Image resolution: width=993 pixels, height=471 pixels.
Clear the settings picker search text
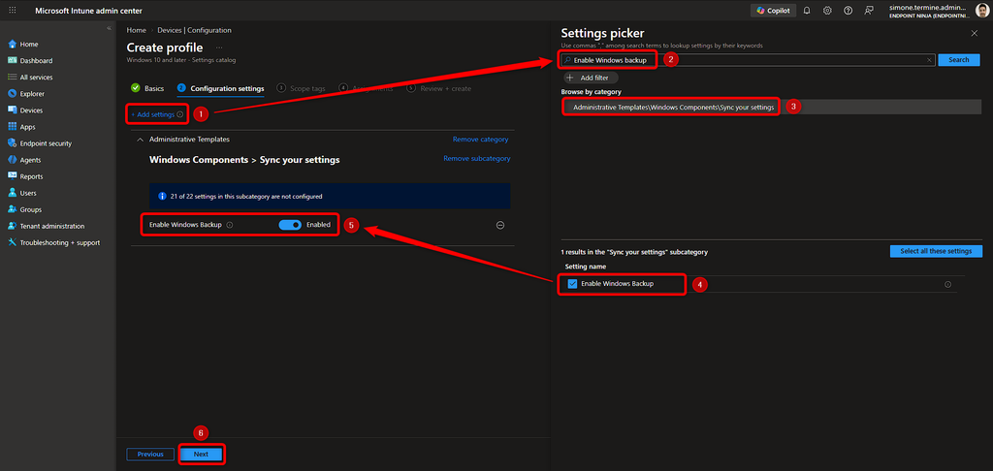click(x=929, y=59)
